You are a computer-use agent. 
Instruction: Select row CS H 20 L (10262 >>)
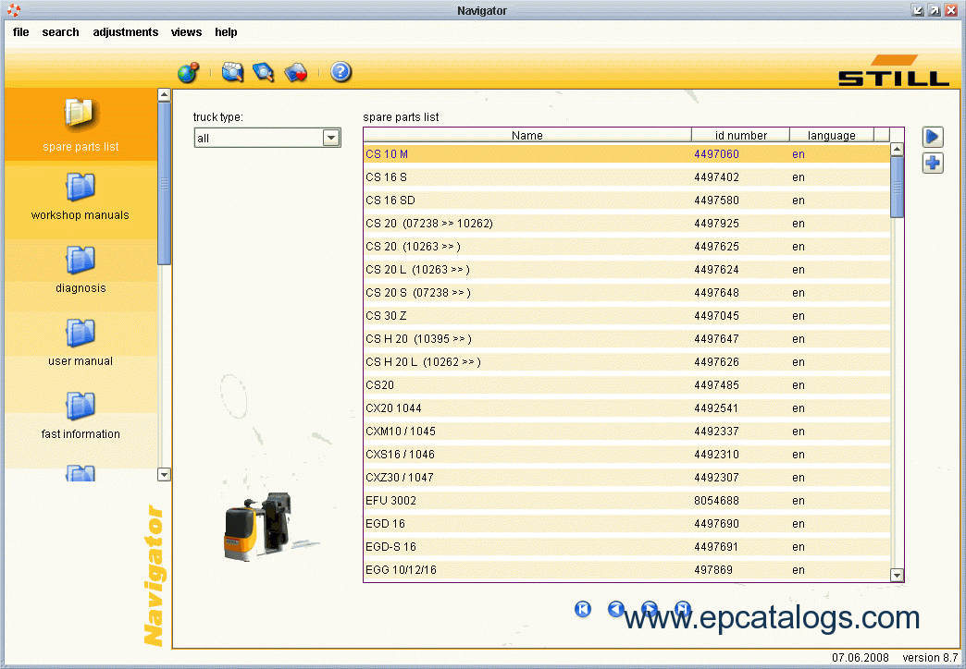point(626,362)
